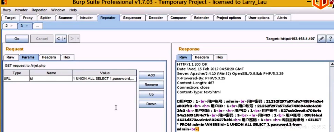This screenshot has width=334, height=132.
Task: Send the request with Go button
Action: [x=17, y=39]
